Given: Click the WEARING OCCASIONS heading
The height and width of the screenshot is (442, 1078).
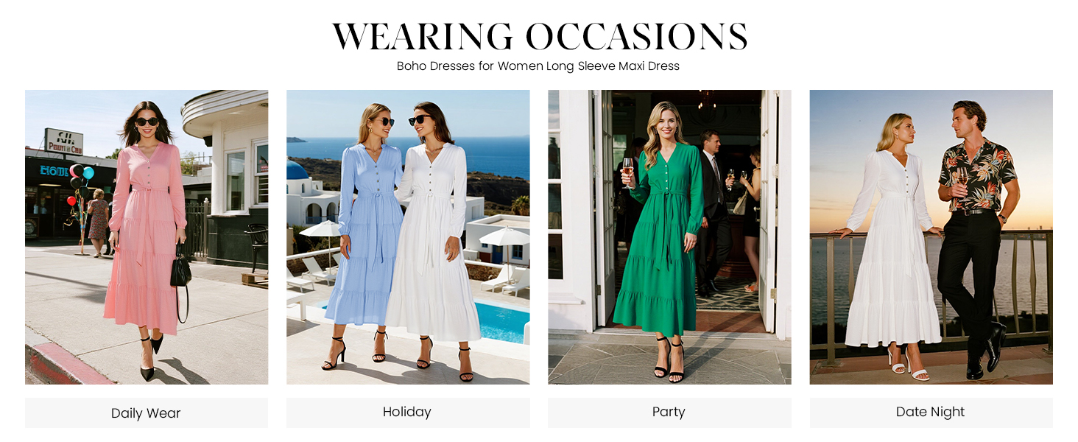Looking at the screenshot, I should (x=540, y=36).
